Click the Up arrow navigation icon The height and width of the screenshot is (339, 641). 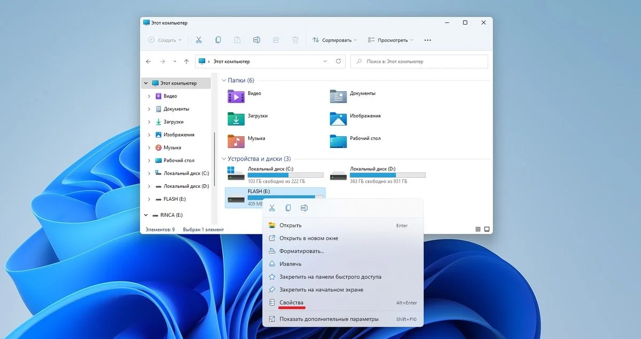tap(186, 61)
